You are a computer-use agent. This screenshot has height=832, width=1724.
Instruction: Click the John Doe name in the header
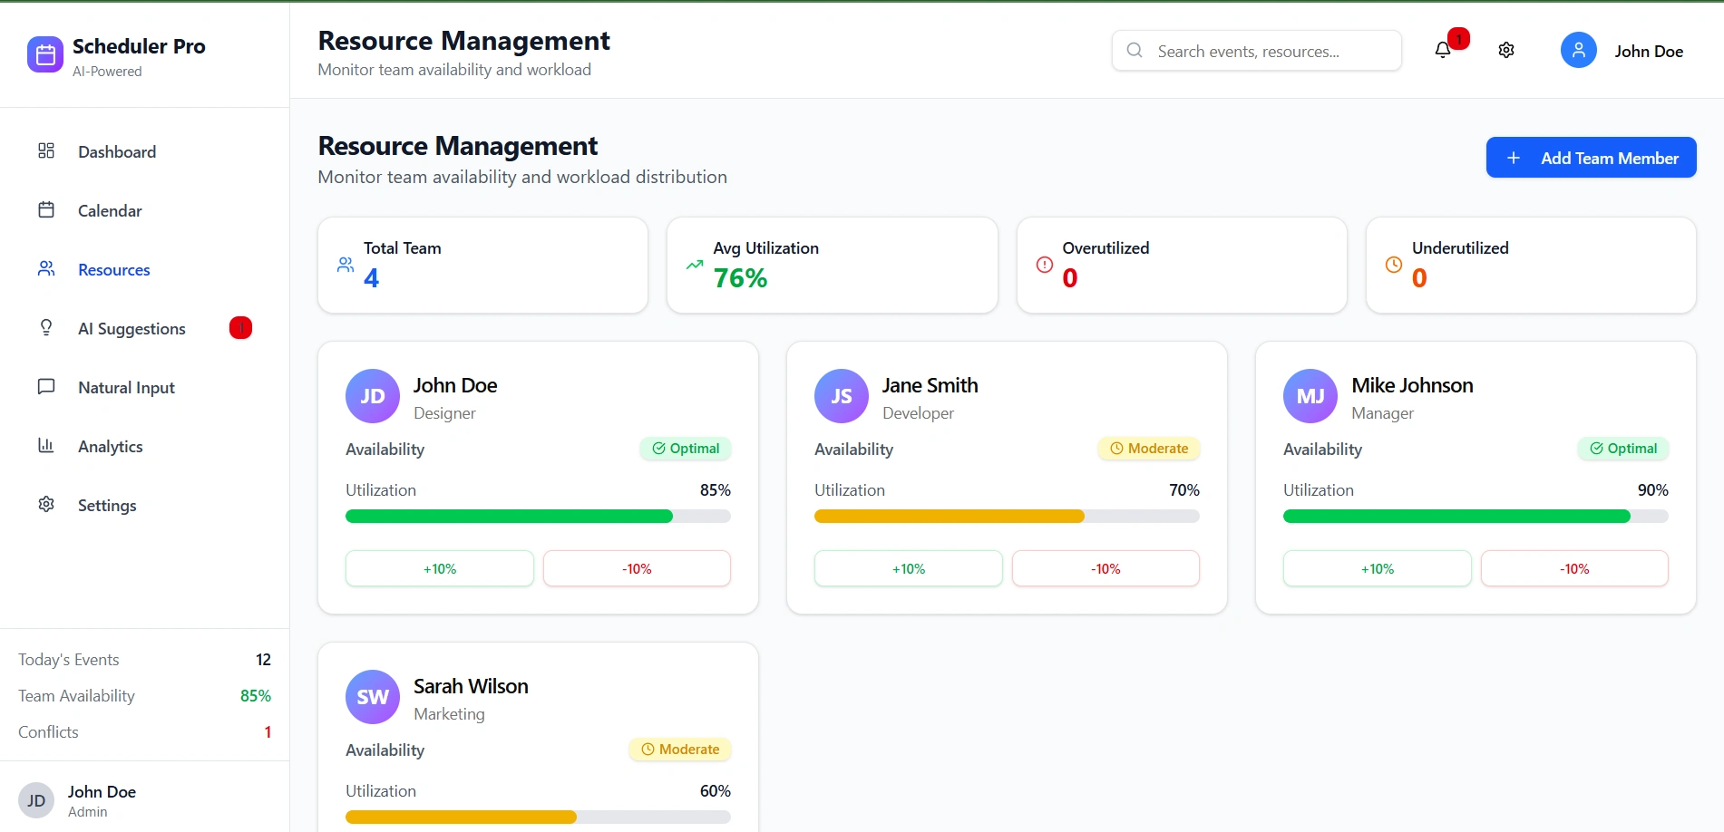point(1649,52)
